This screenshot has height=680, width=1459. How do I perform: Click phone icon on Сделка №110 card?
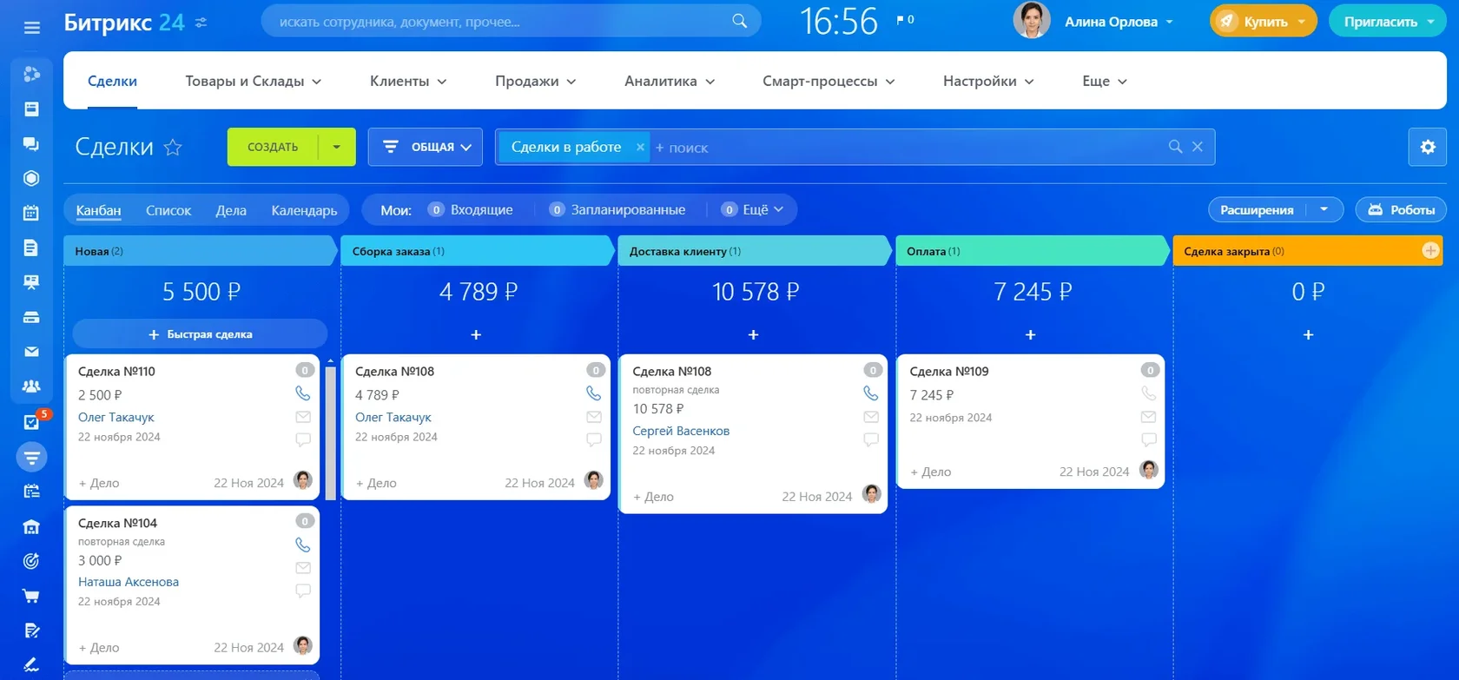point(303,393)
